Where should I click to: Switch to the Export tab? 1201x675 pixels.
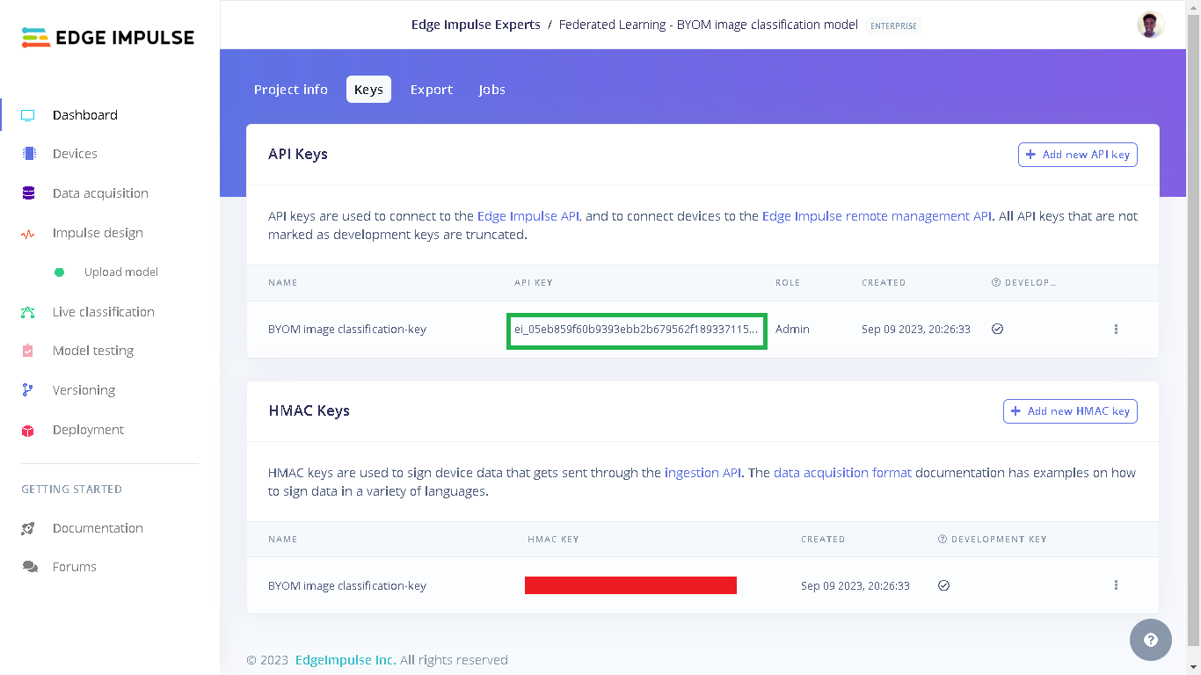point(432,90)
